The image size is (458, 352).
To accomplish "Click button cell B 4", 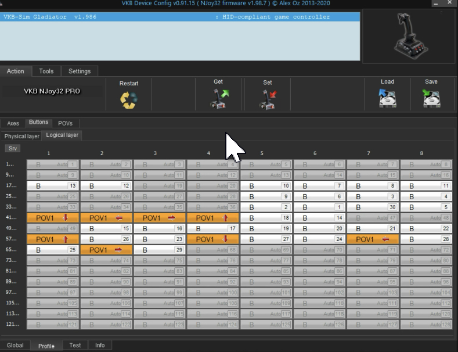I will pyautogui.click(x=426, y=196).
